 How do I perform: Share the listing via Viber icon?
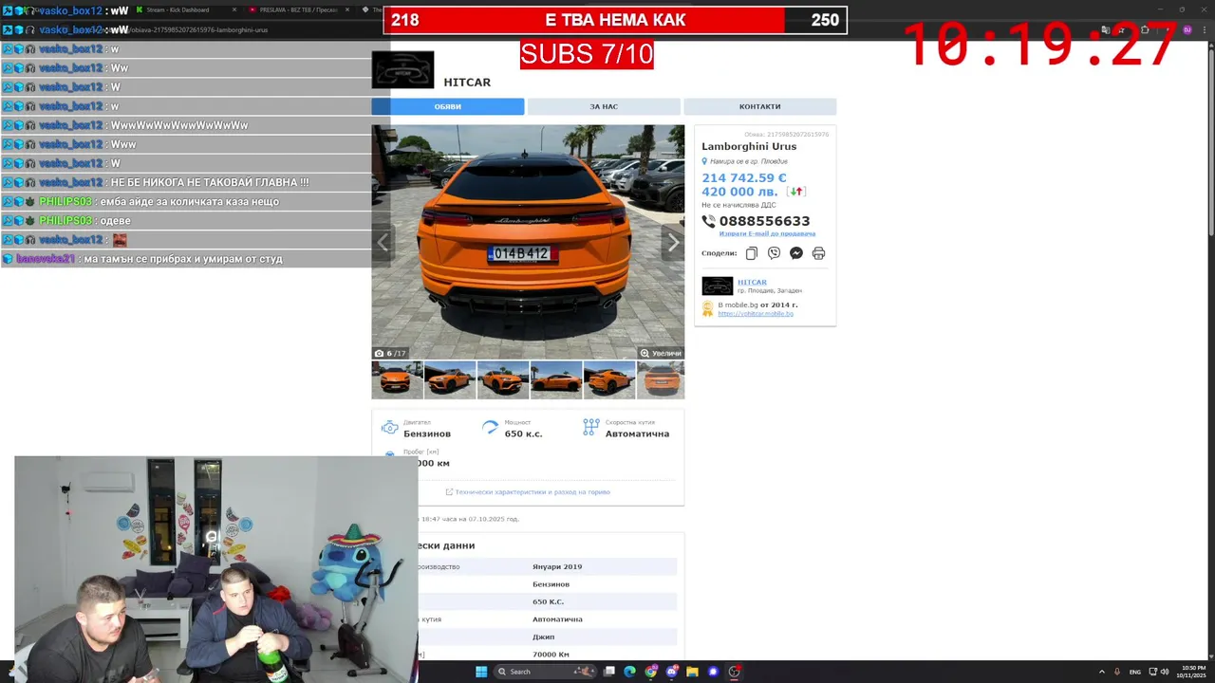774,253
